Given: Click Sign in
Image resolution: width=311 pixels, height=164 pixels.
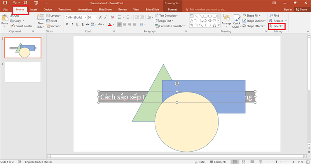Looking at the screenshot, I should point(287,9).
